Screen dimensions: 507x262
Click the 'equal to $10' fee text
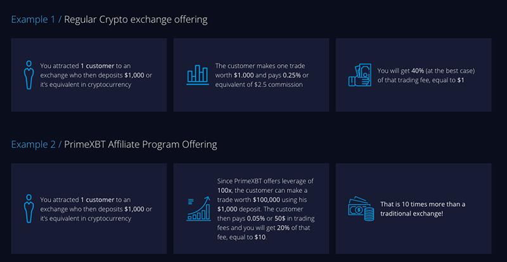248,238
